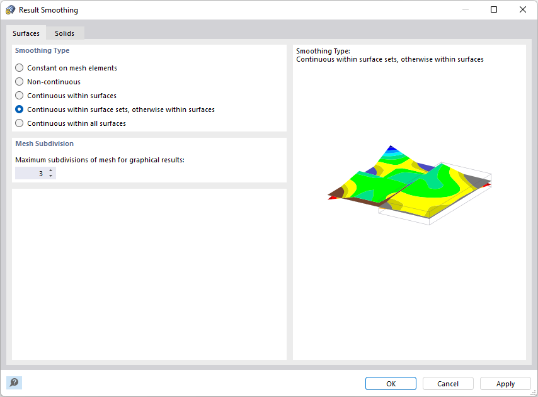Cancel the Result Smoothing dialog

point(448,384)
